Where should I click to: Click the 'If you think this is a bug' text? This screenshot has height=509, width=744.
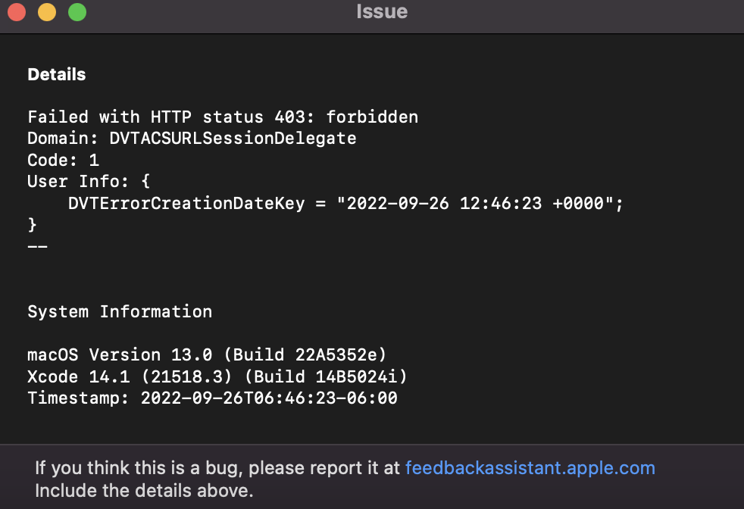click(x=217, y=468)
